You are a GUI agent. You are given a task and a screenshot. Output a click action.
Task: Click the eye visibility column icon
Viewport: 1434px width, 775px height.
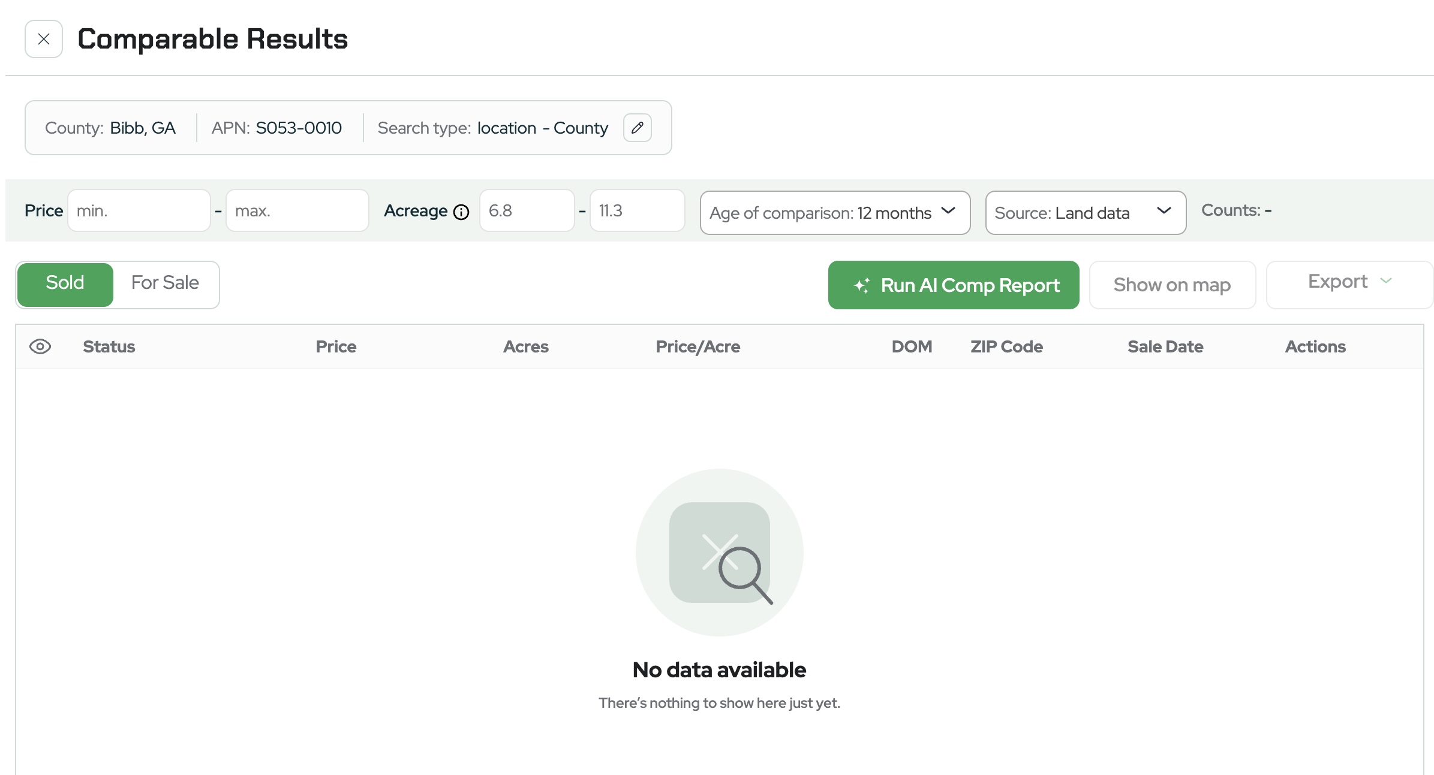point(40,346)
